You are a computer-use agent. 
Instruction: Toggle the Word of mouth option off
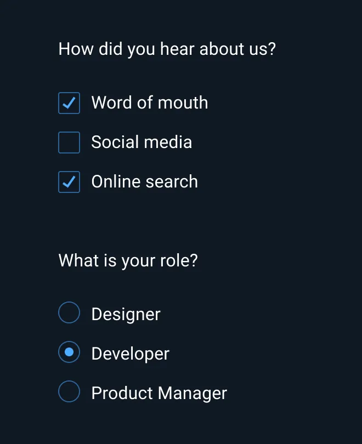pyautogui.click(x=69, y=103)
